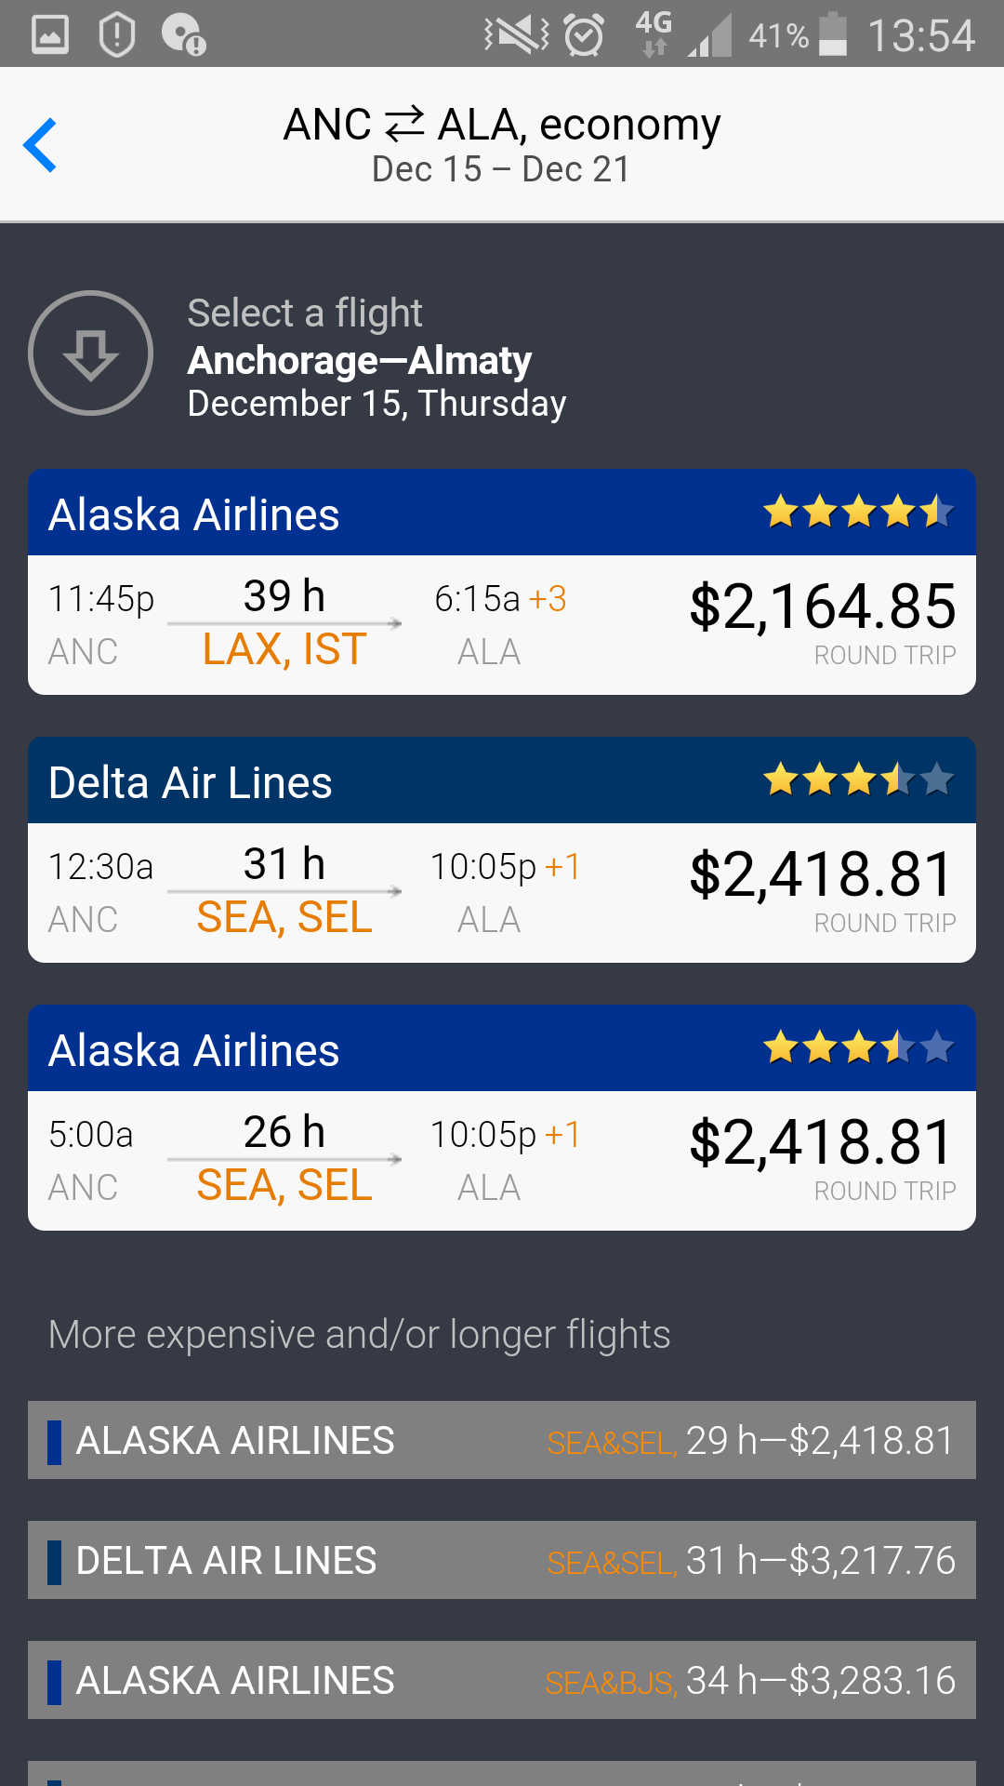Tap the 4.5-star rating on first Alaska flight

858,513
